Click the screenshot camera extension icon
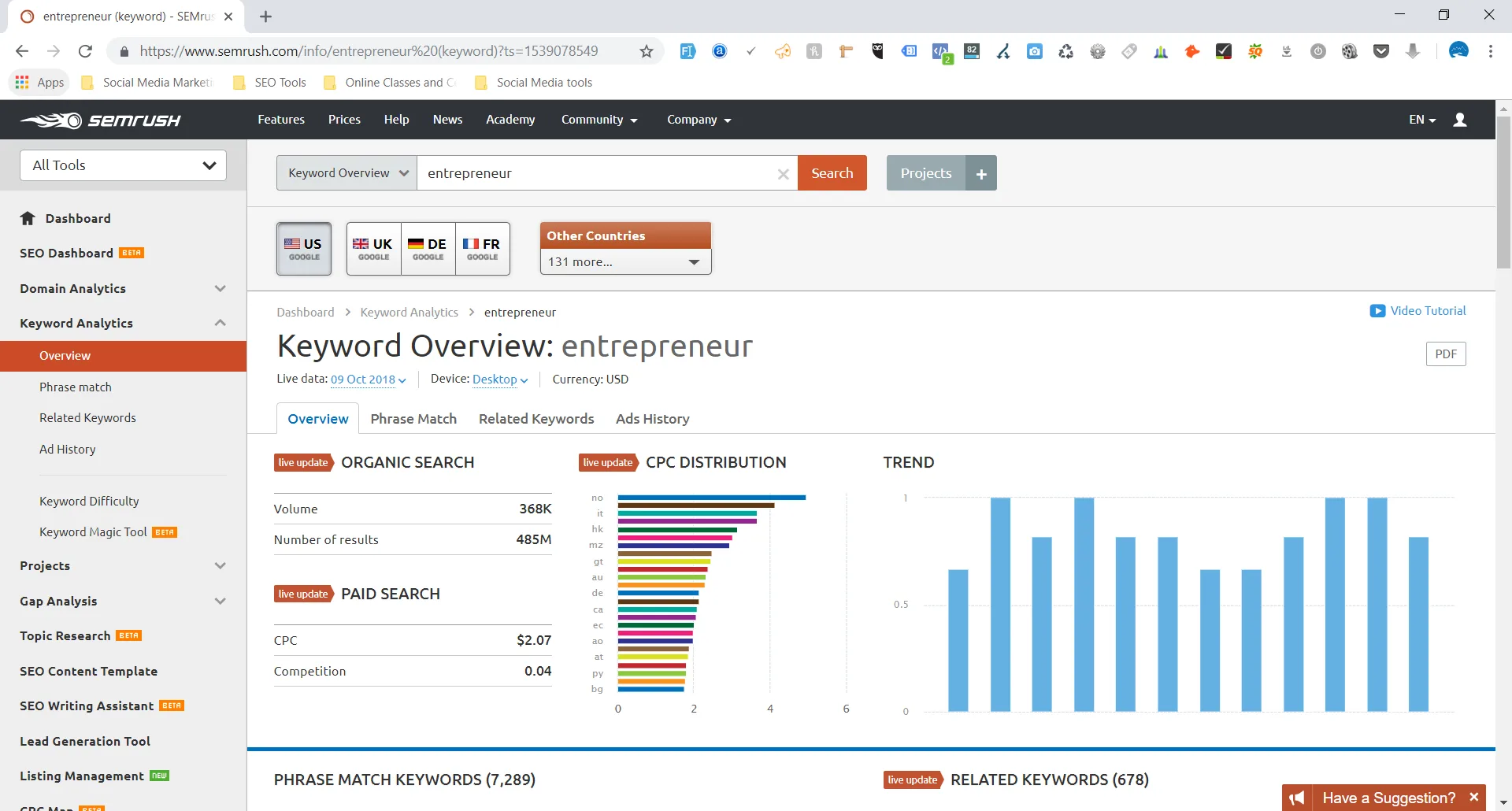Viewport: 1512px width, 811px height. click(x=1035, y=51)
